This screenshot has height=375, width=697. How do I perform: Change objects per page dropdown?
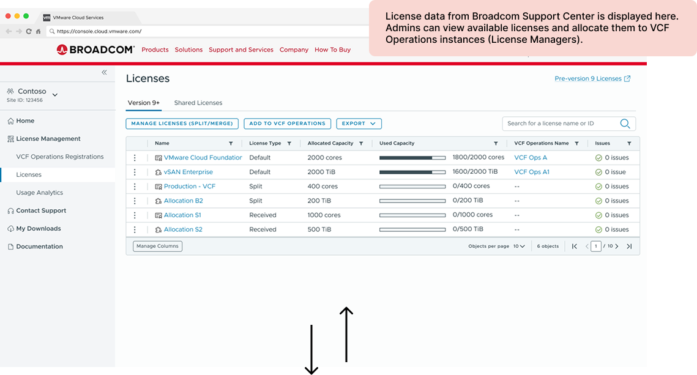pyautogui.click(x=519, y=246)
